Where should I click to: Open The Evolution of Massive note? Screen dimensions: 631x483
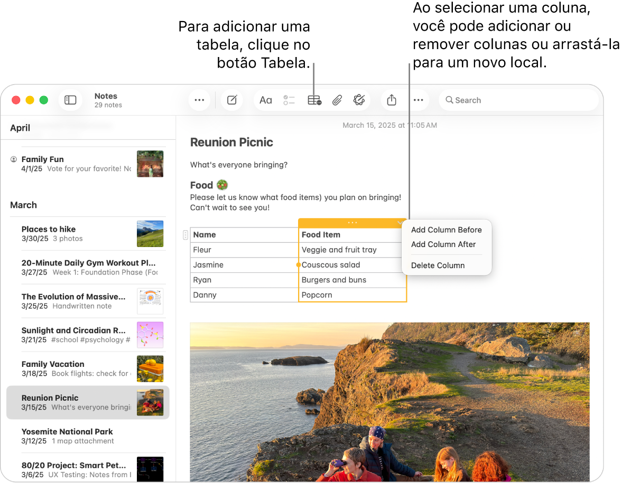88,301
